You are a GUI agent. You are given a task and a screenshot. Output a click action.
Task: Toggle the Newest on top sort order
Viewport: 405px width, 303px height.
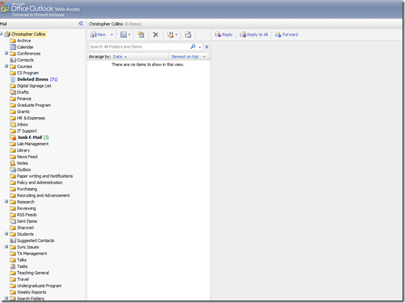[x=189, y=57]
